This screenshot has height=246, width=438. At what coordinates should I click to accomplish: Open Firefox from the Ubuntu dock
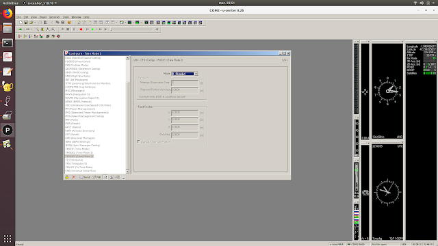coord(8,14)
